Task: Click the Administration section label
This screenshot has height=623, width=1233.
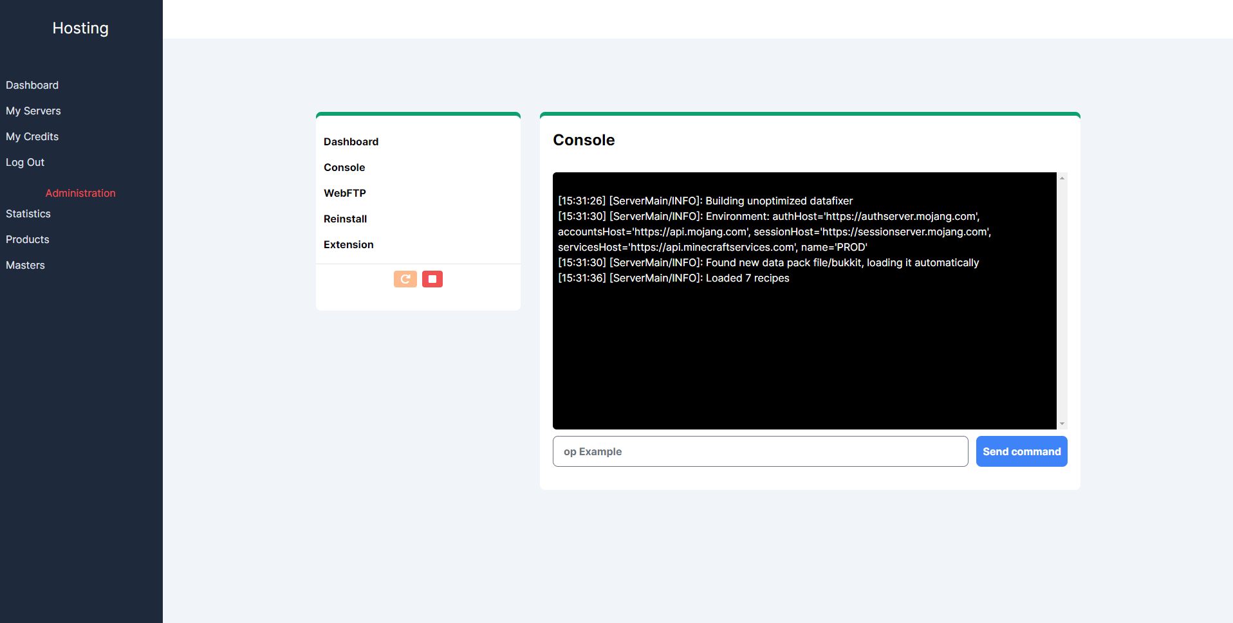Action: pyautogui.click(x=80, y=193)
